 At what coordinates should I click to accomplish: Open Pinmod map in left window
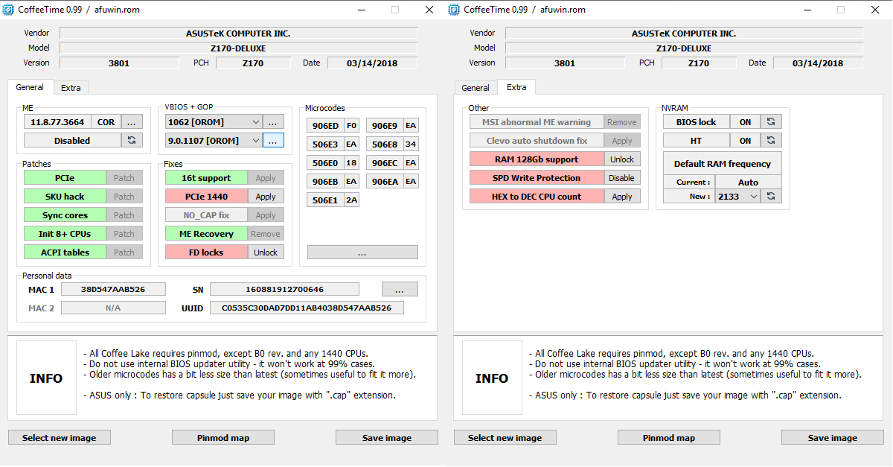pyautogui.click(x=223, y=437)
